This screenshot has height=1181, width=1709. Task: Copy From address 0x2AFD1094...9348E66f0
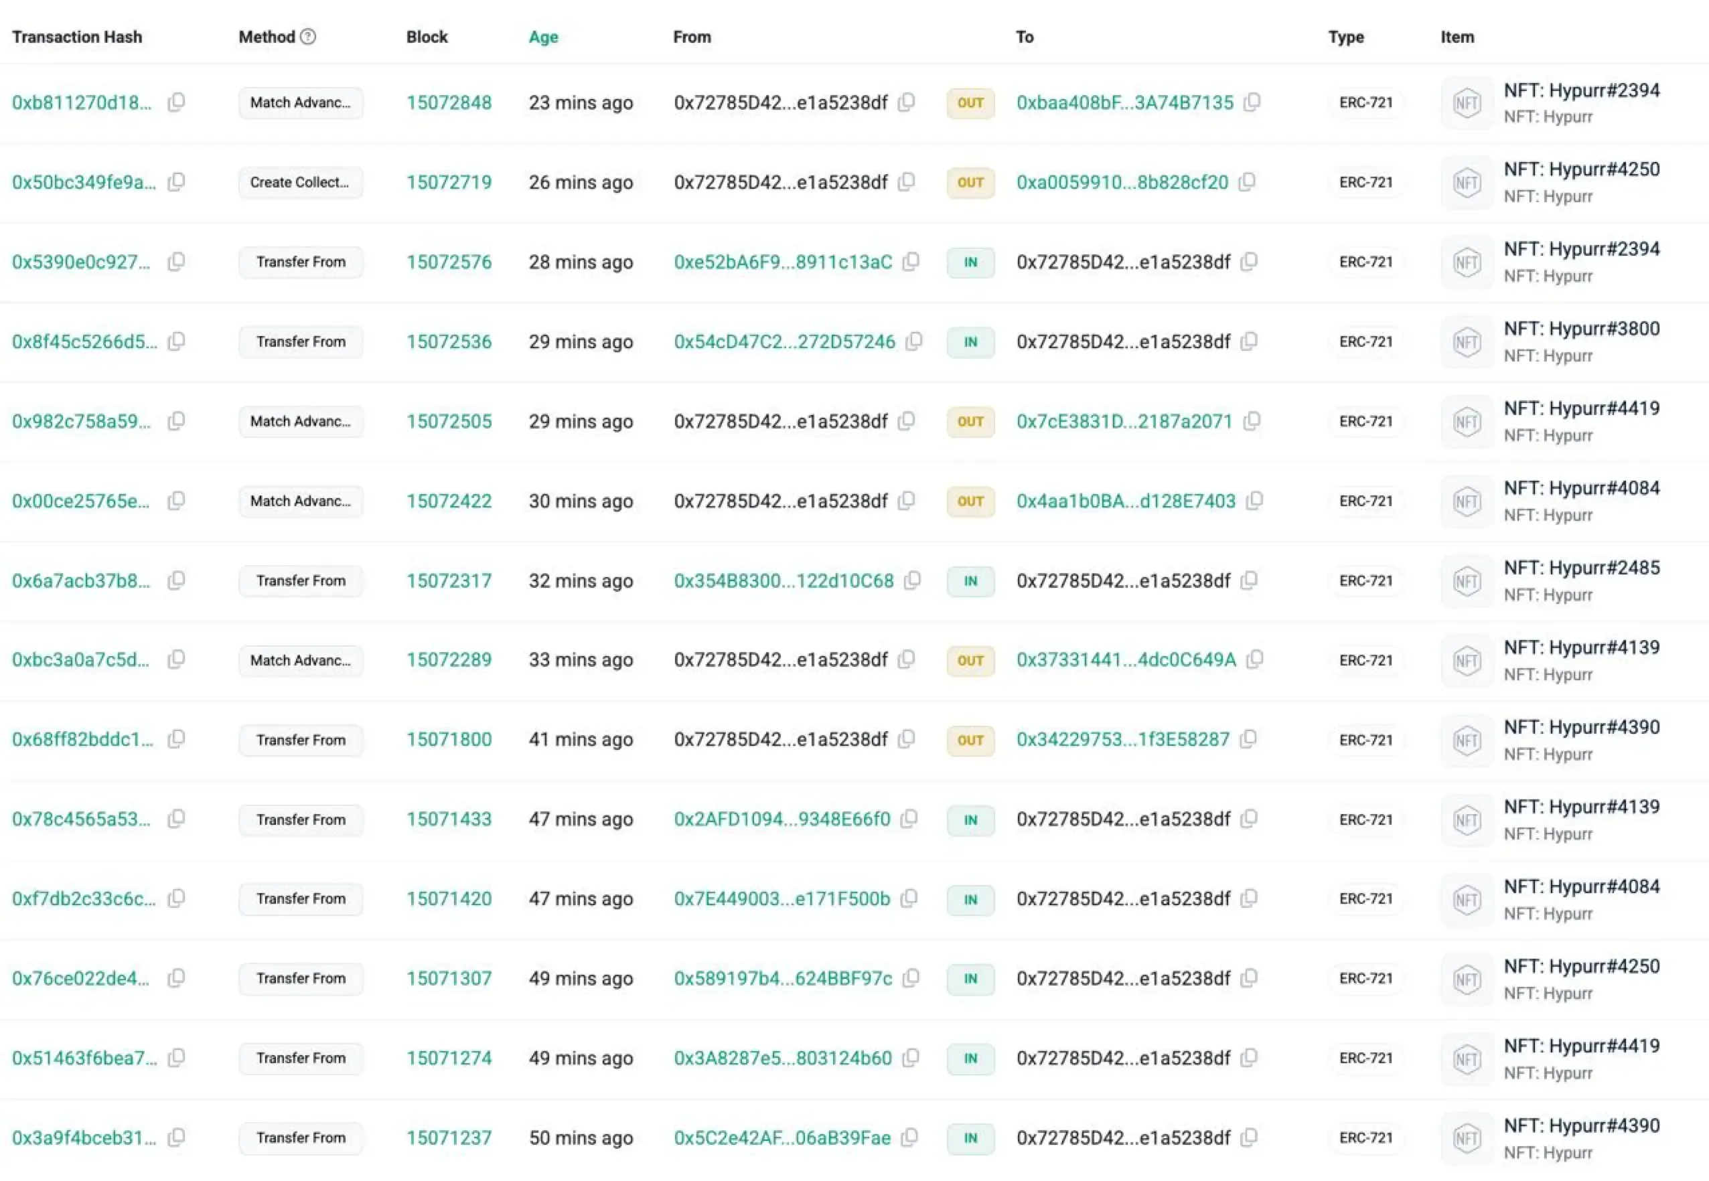[x=909, y=818]
